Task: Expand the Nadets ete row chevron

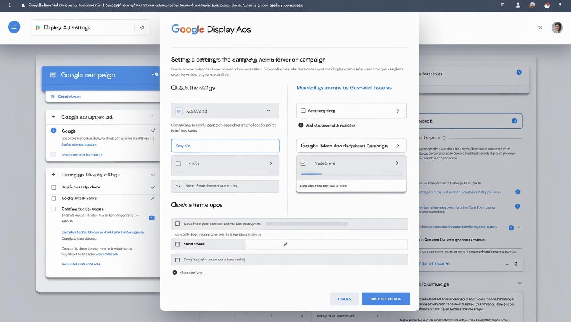Action: 397,163
